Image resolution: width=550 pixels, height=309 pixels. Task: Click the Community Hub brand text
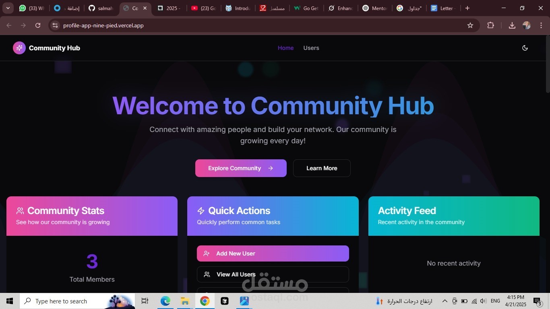[x=54, y=48]
